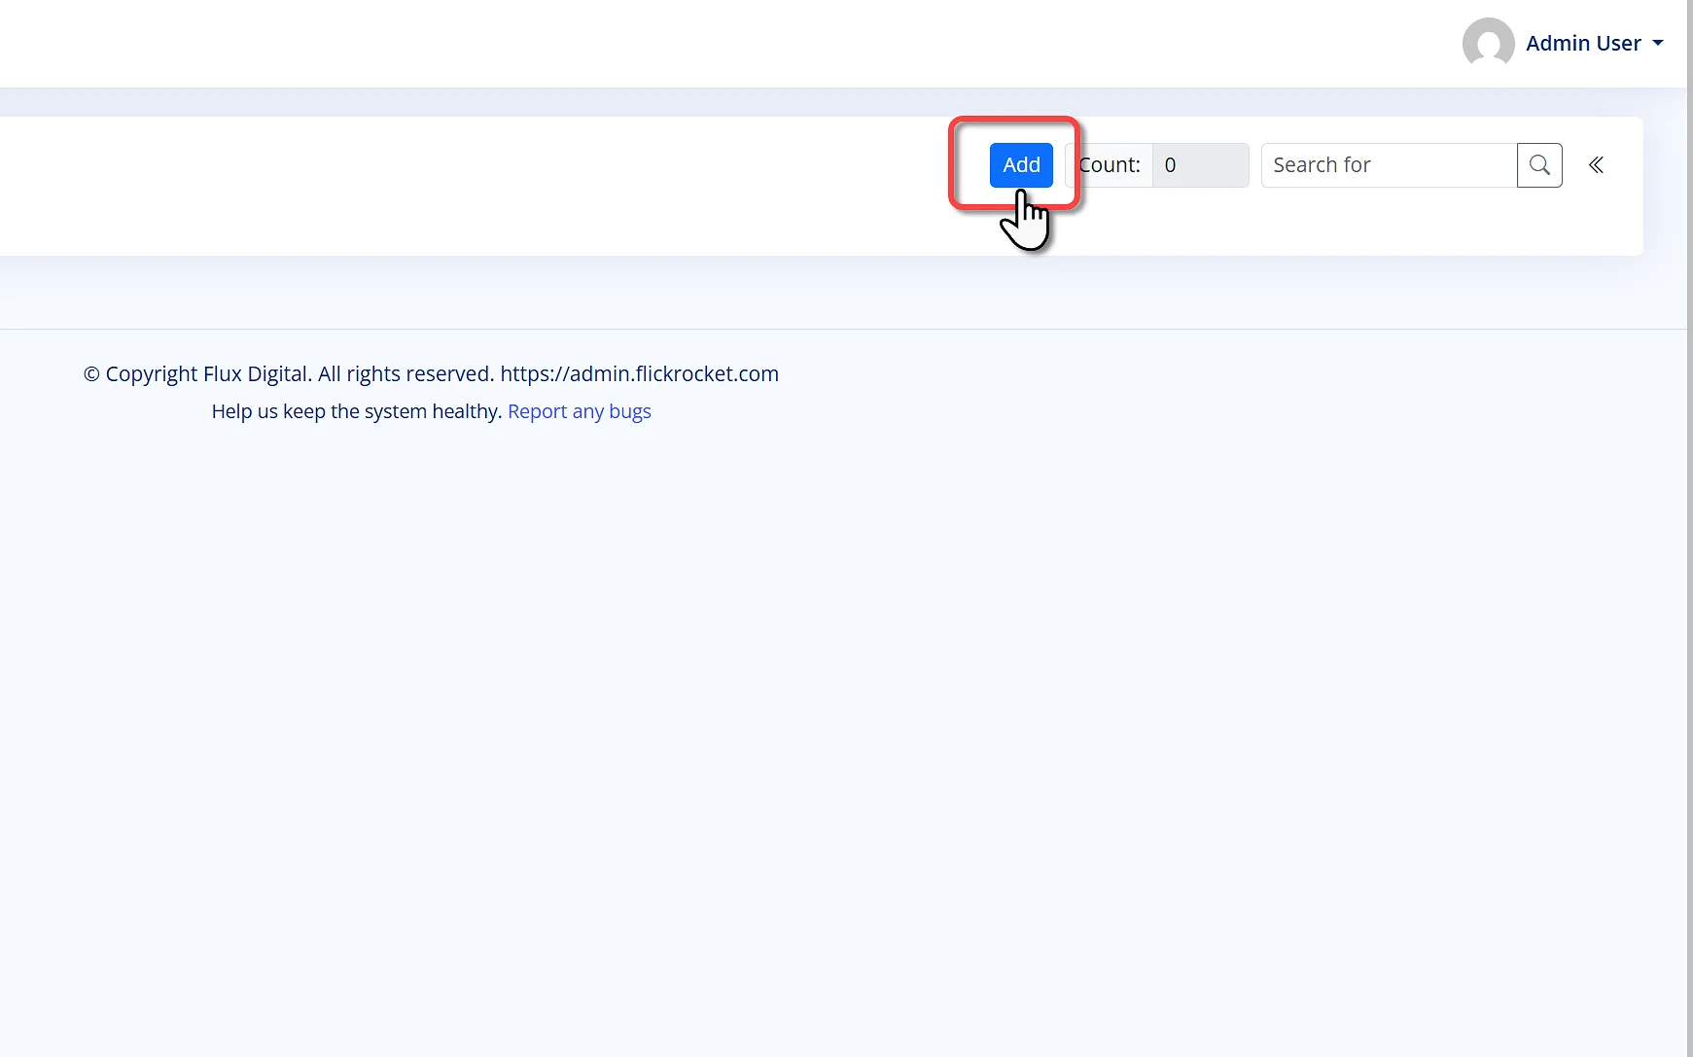Expand the Admin User dropdown caret
Image resolution: width=1693 pixels, height=1057 pixels.
coord(1658,43)
